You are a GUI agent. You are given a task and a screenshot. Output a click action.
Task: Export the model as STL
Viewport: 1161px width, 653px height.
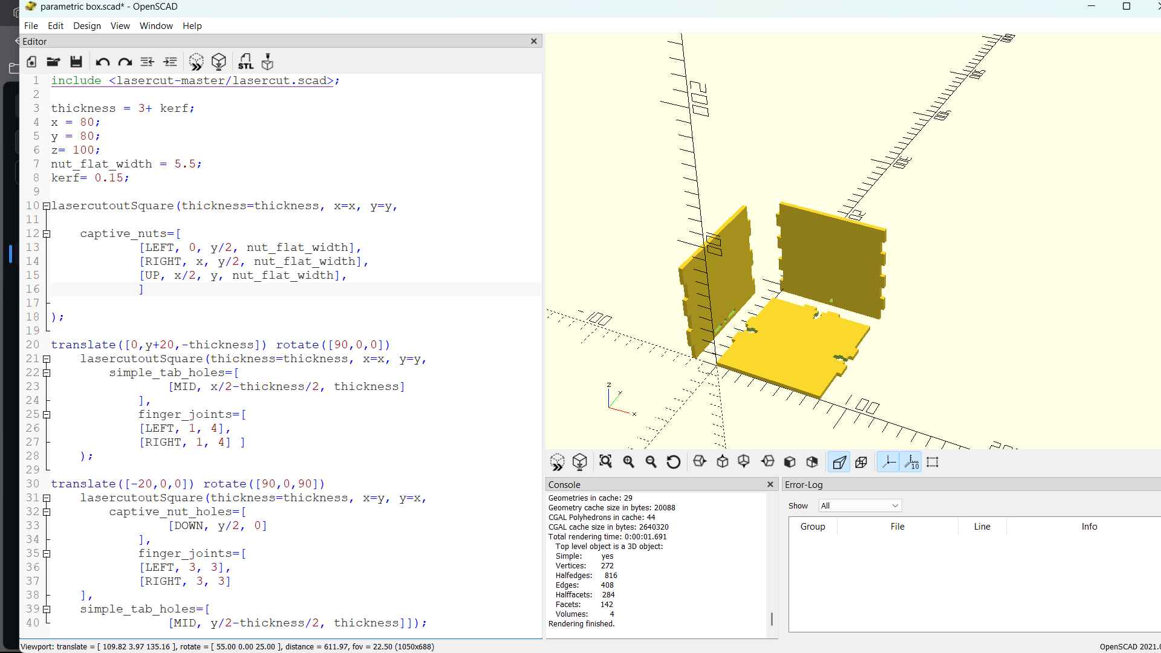pyautogui.click(x=245, y=62)
